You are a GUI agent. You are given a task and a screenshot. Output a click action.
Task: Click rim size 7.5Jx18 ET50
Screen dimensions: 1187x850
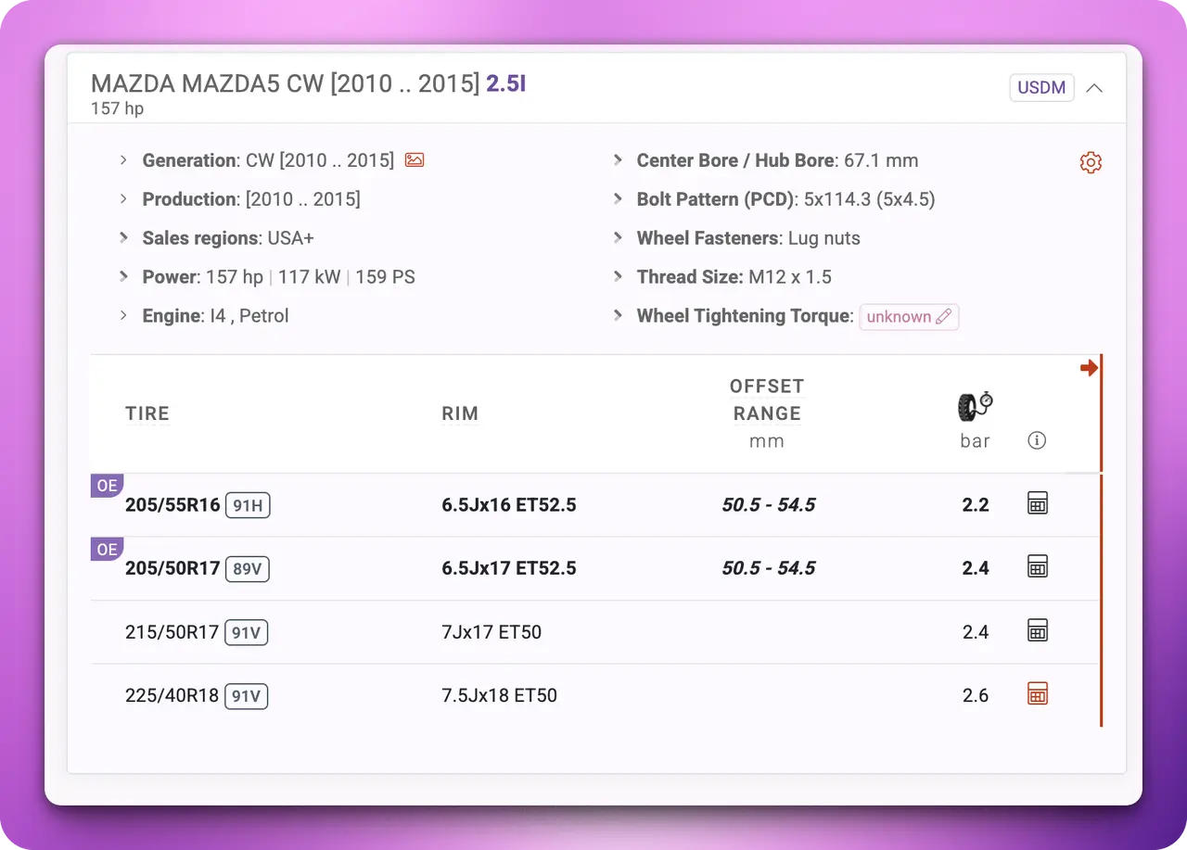pos(500,695)
